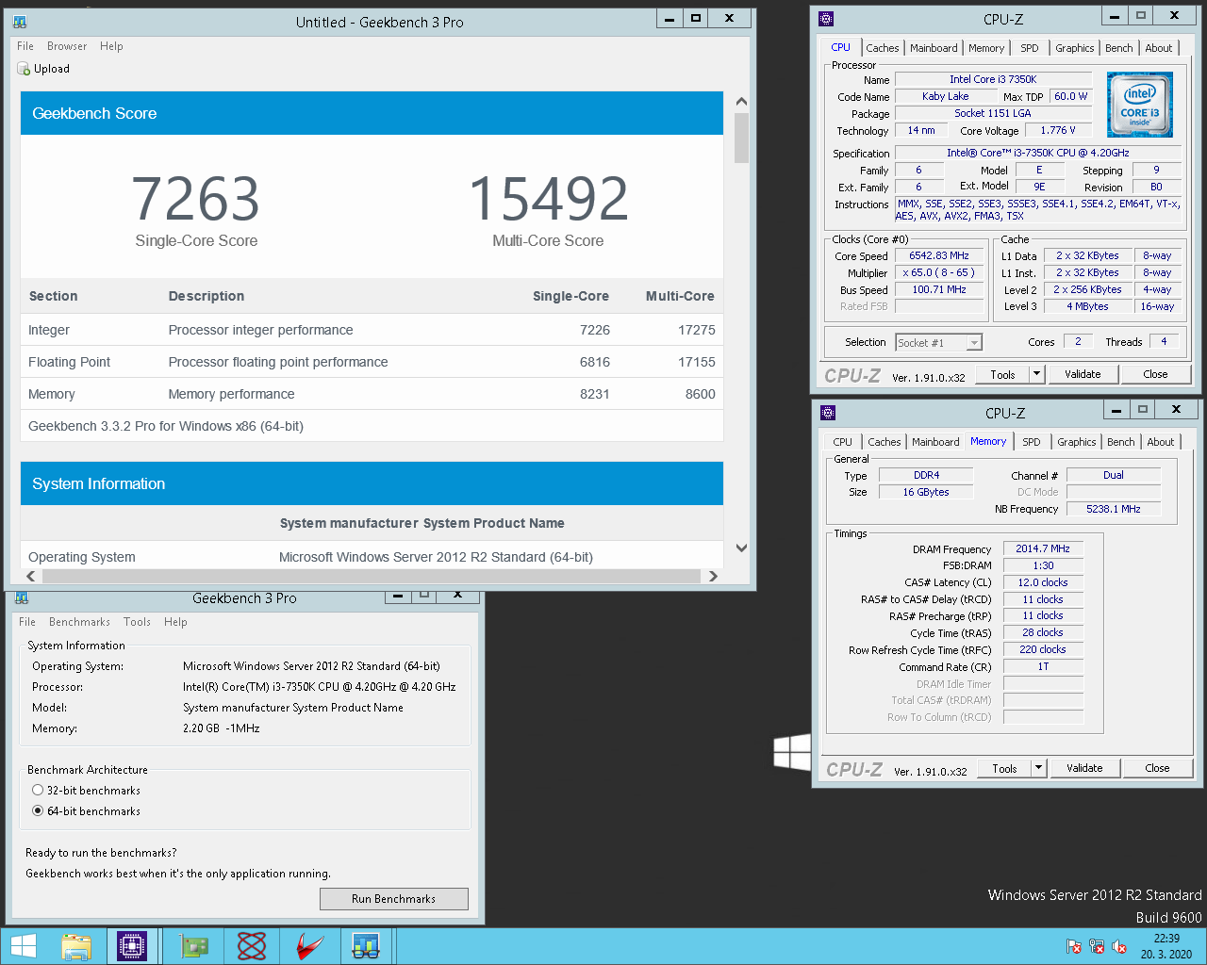Switch to About tab in top CPU-Z
The image size is (1207, 965).
click(1159, 48)
